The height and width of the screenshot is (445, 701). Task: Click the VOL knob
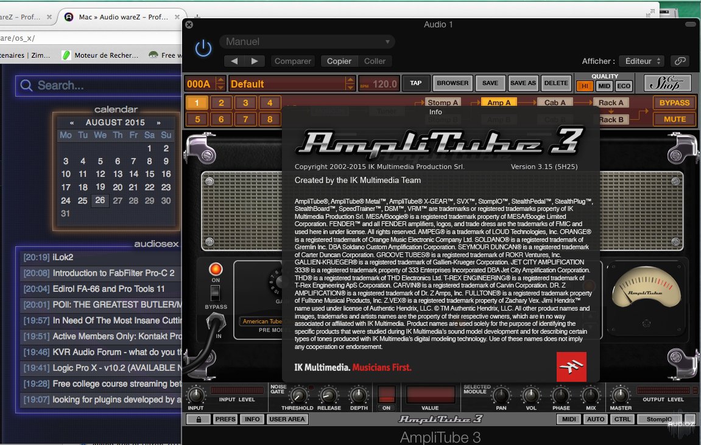[x=530, y=395]
